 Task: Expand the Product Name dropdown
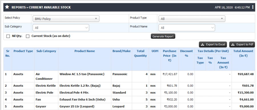pyautogui.click(x=187, y=28)
